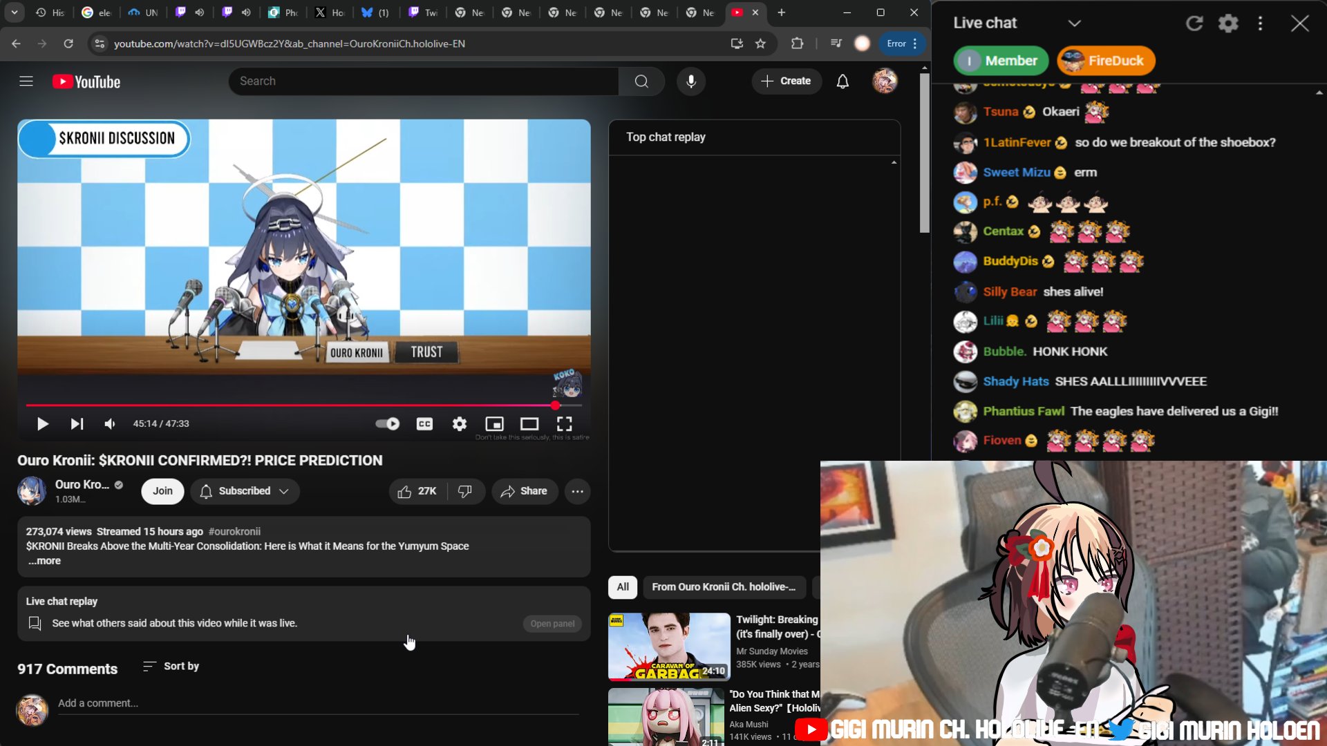Close the active YouTube tab
This screenshot has width=1327, height=746.
(755, 12)
